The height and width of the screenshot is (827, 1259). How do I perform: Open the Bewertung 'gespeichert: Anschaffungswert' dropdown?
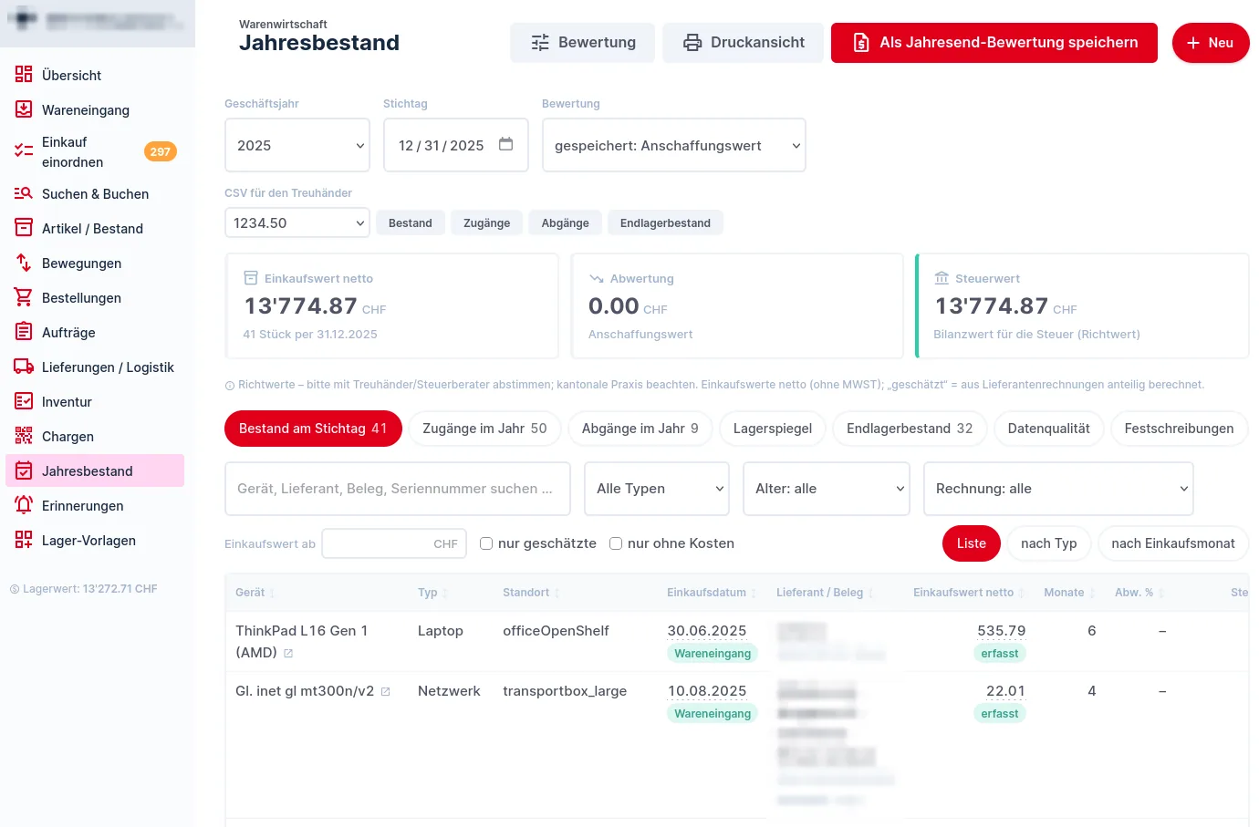coord(674,145)
